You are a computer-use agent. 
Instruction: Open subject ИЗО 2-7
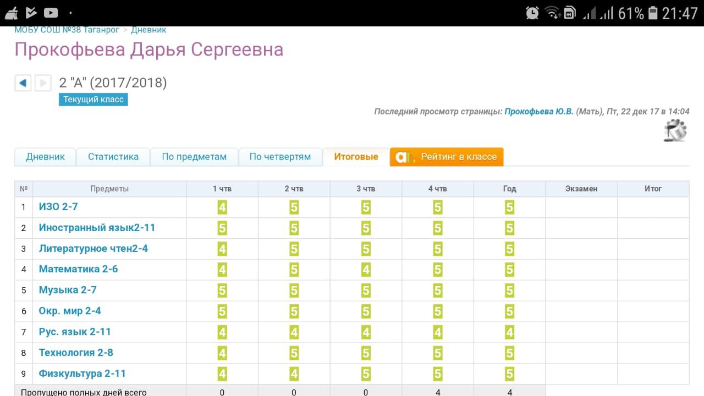point(58,207)
